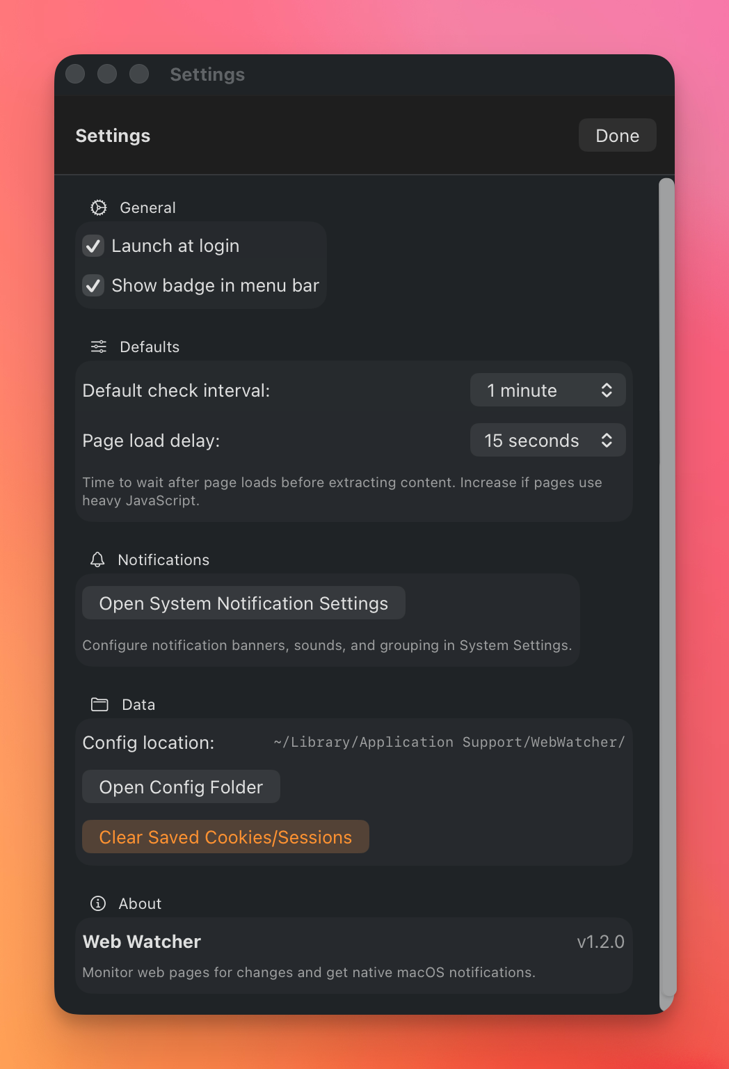Open the Default check interval dropdown
Screen dimensions: 729x1069
pos(548,390)
